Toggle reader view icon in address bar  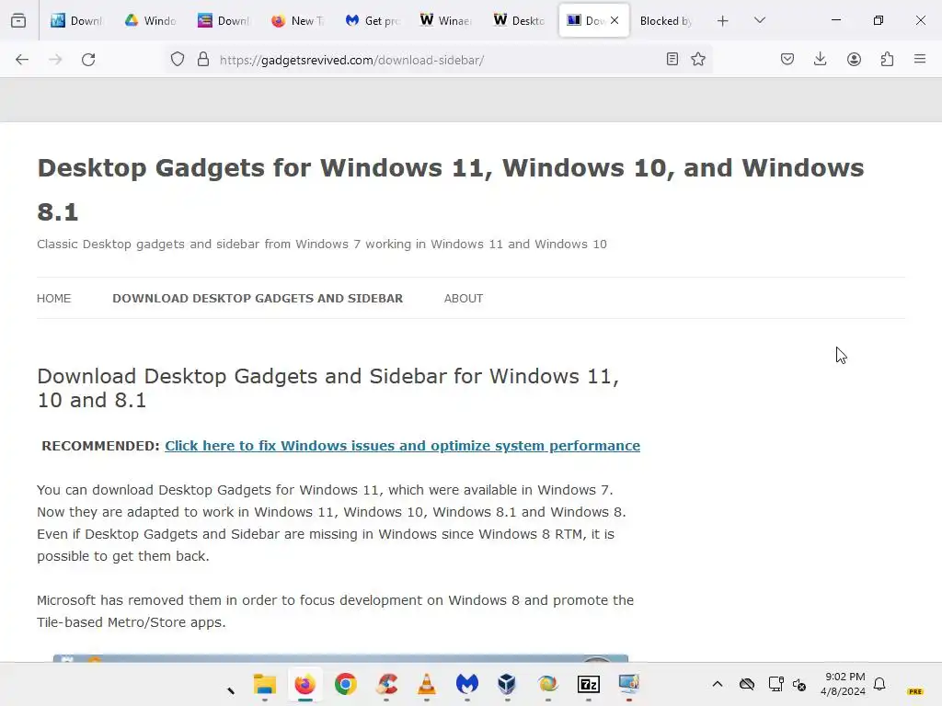(x=672, y=60)
